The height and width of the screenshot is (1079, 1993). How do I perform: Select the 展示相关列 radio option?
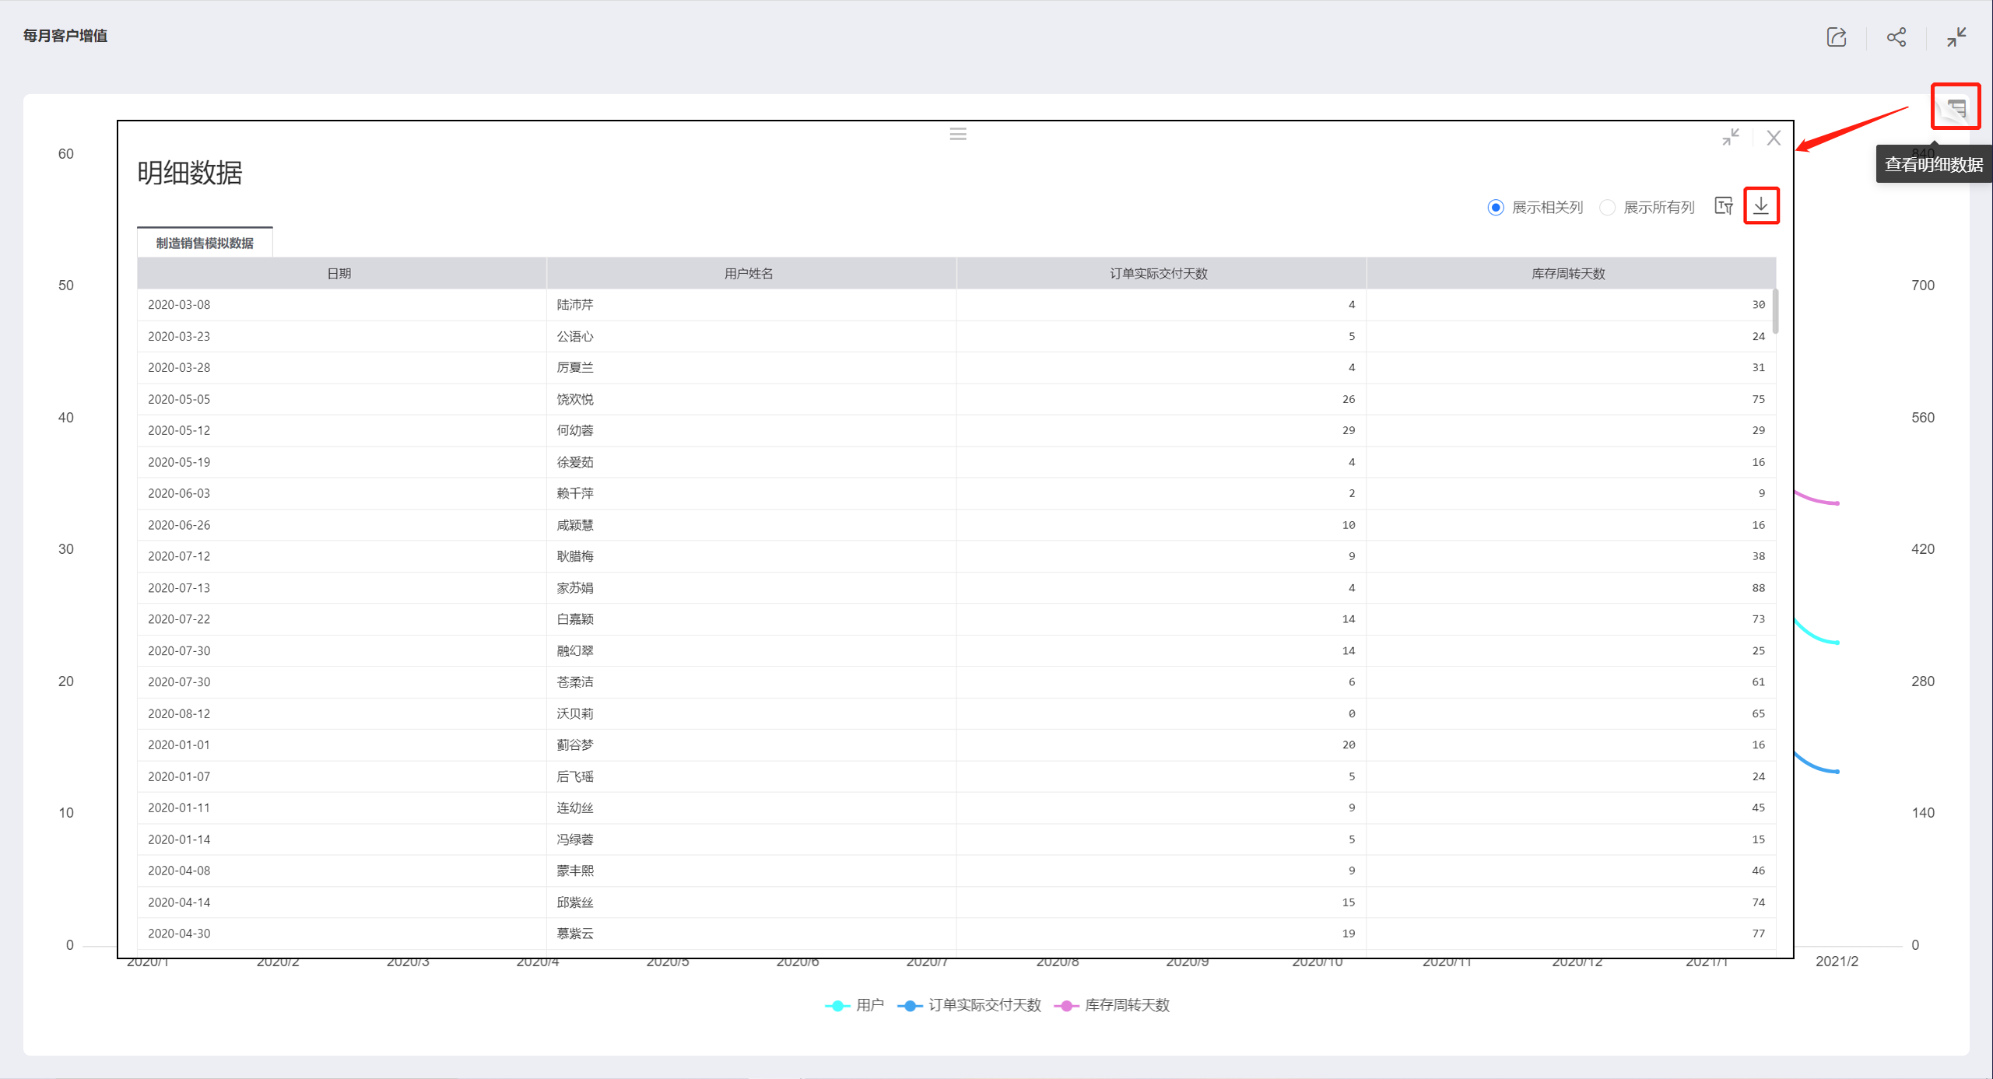coord(1495,208)
